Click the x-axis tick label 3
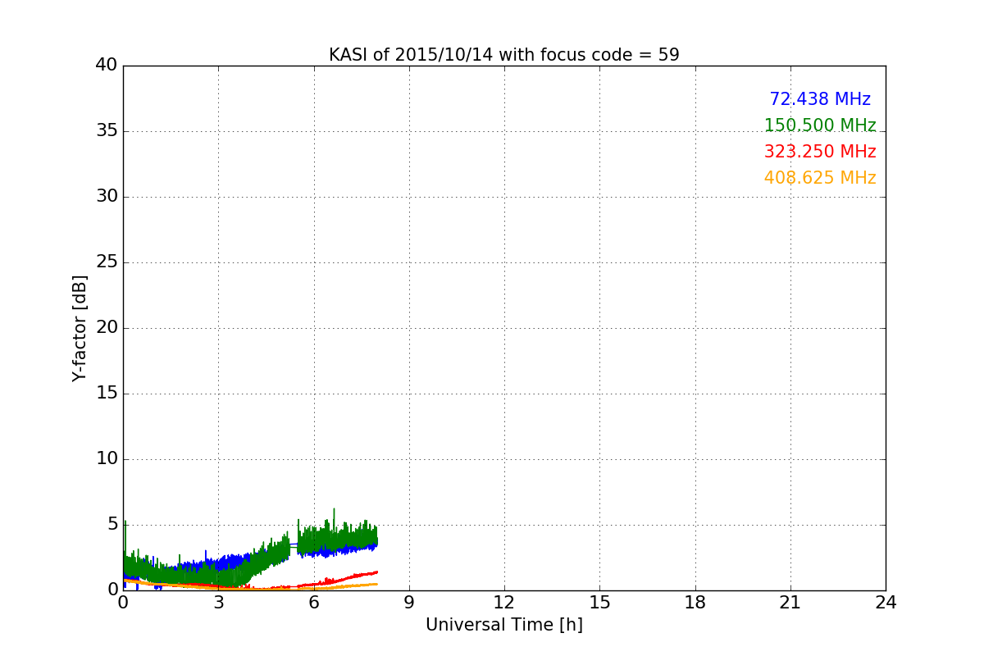This screenshot has width=984, height=656. (x=218, y=602)
